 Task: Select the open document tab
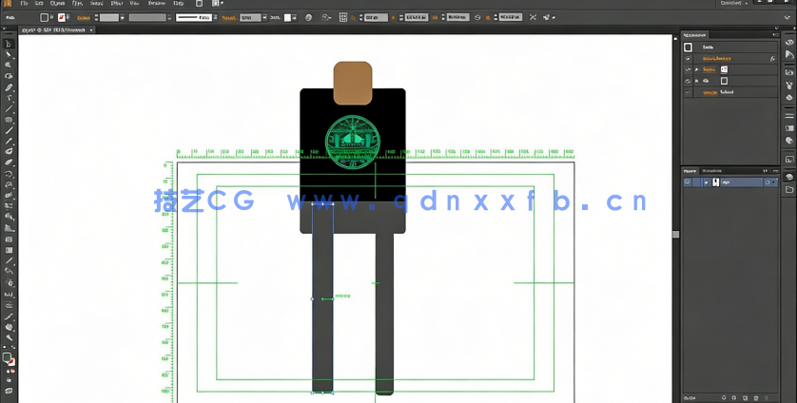(54, 30)
